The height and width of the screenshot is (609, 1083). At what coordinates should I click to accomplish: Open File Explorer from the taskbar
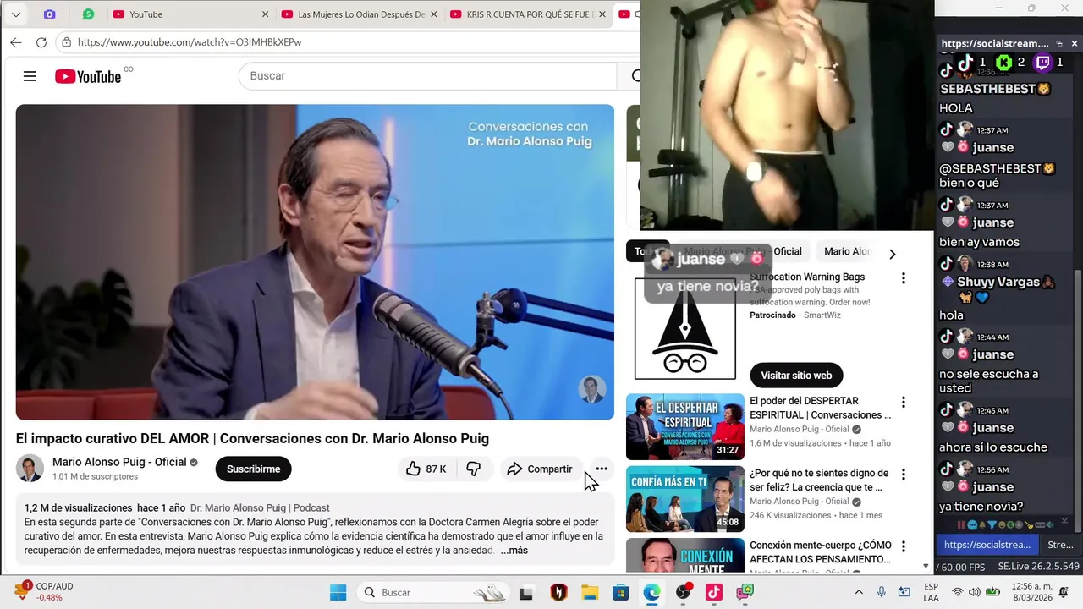tap(589, 592)
